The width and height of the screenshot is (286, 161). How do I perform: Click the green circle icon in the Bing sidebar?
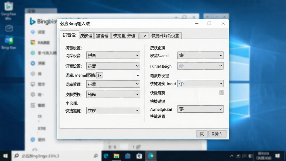coord(33,53)
